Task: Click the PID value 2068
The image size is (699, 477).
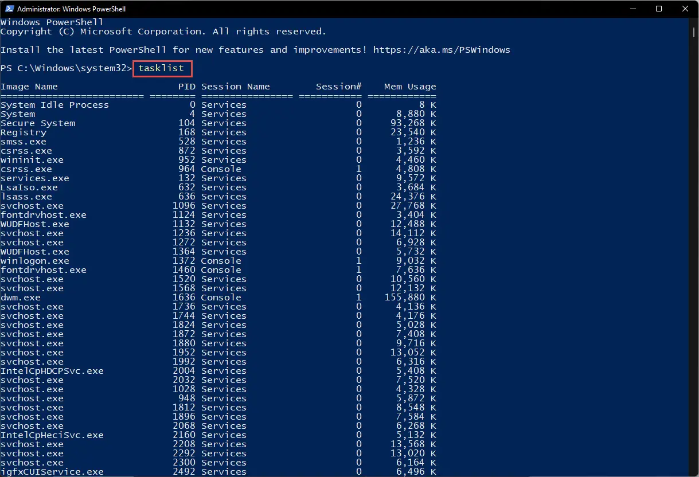Action: [184, 426]
